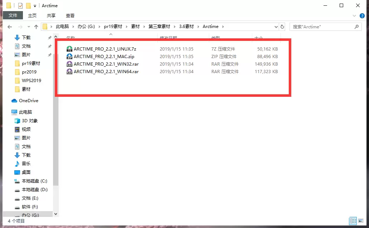
Task: Click 3.6素材 in the address path
Action: coord(186,27)
